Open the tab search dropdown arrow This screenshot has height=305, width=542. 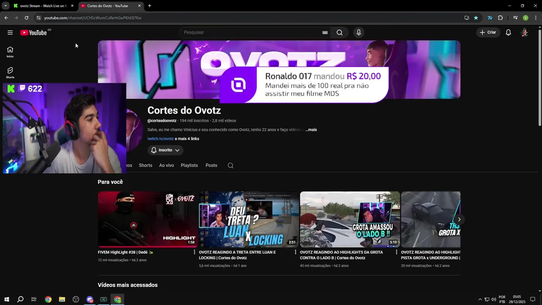tap(6, 6)
